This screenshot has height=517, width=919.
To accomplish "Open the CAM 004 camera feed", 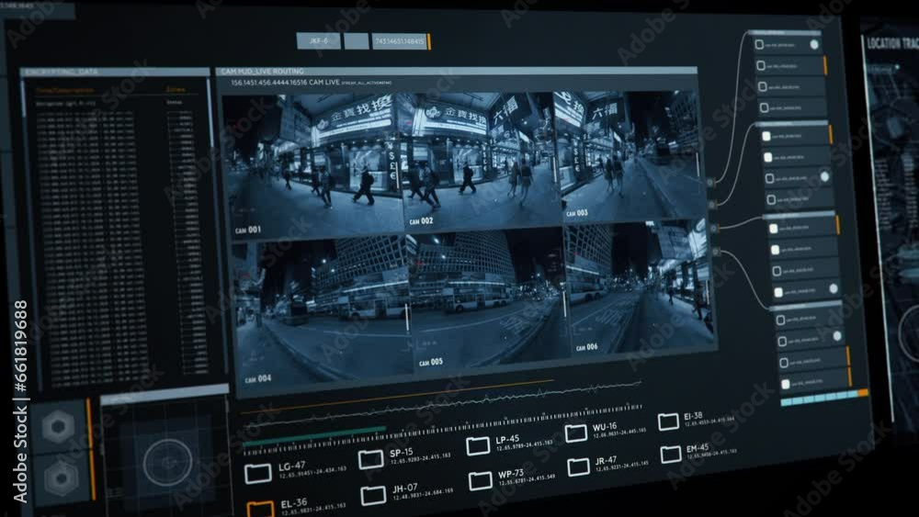I will [321, 311].
